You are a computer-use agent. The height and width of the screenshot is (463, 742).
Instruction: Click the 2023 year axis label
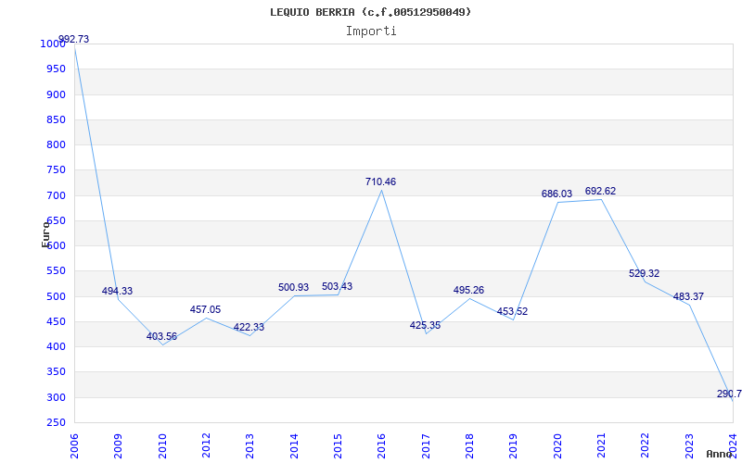coord(689,446)
